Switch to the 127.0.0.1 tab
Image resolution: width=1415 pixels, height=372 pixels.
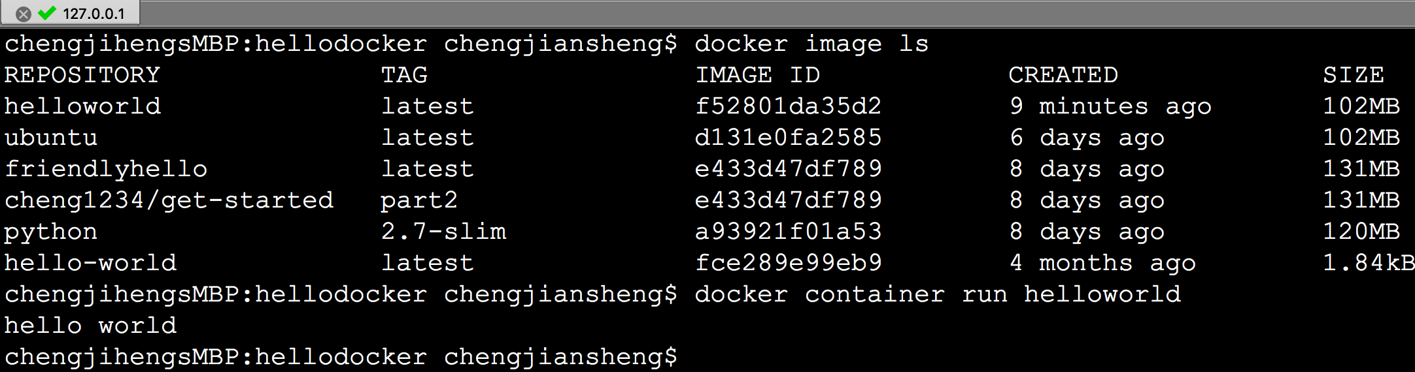94,14
